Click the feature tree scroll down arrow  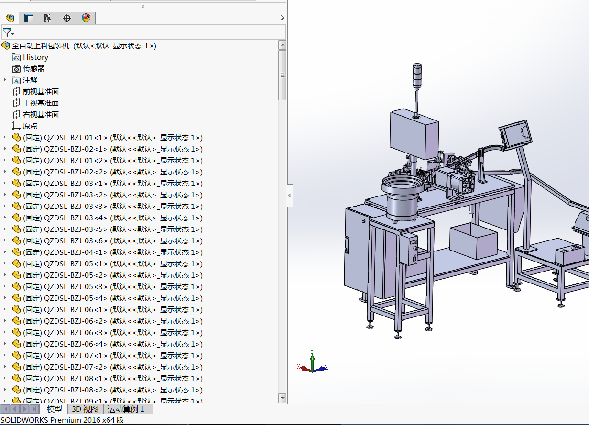click(282, 398)
